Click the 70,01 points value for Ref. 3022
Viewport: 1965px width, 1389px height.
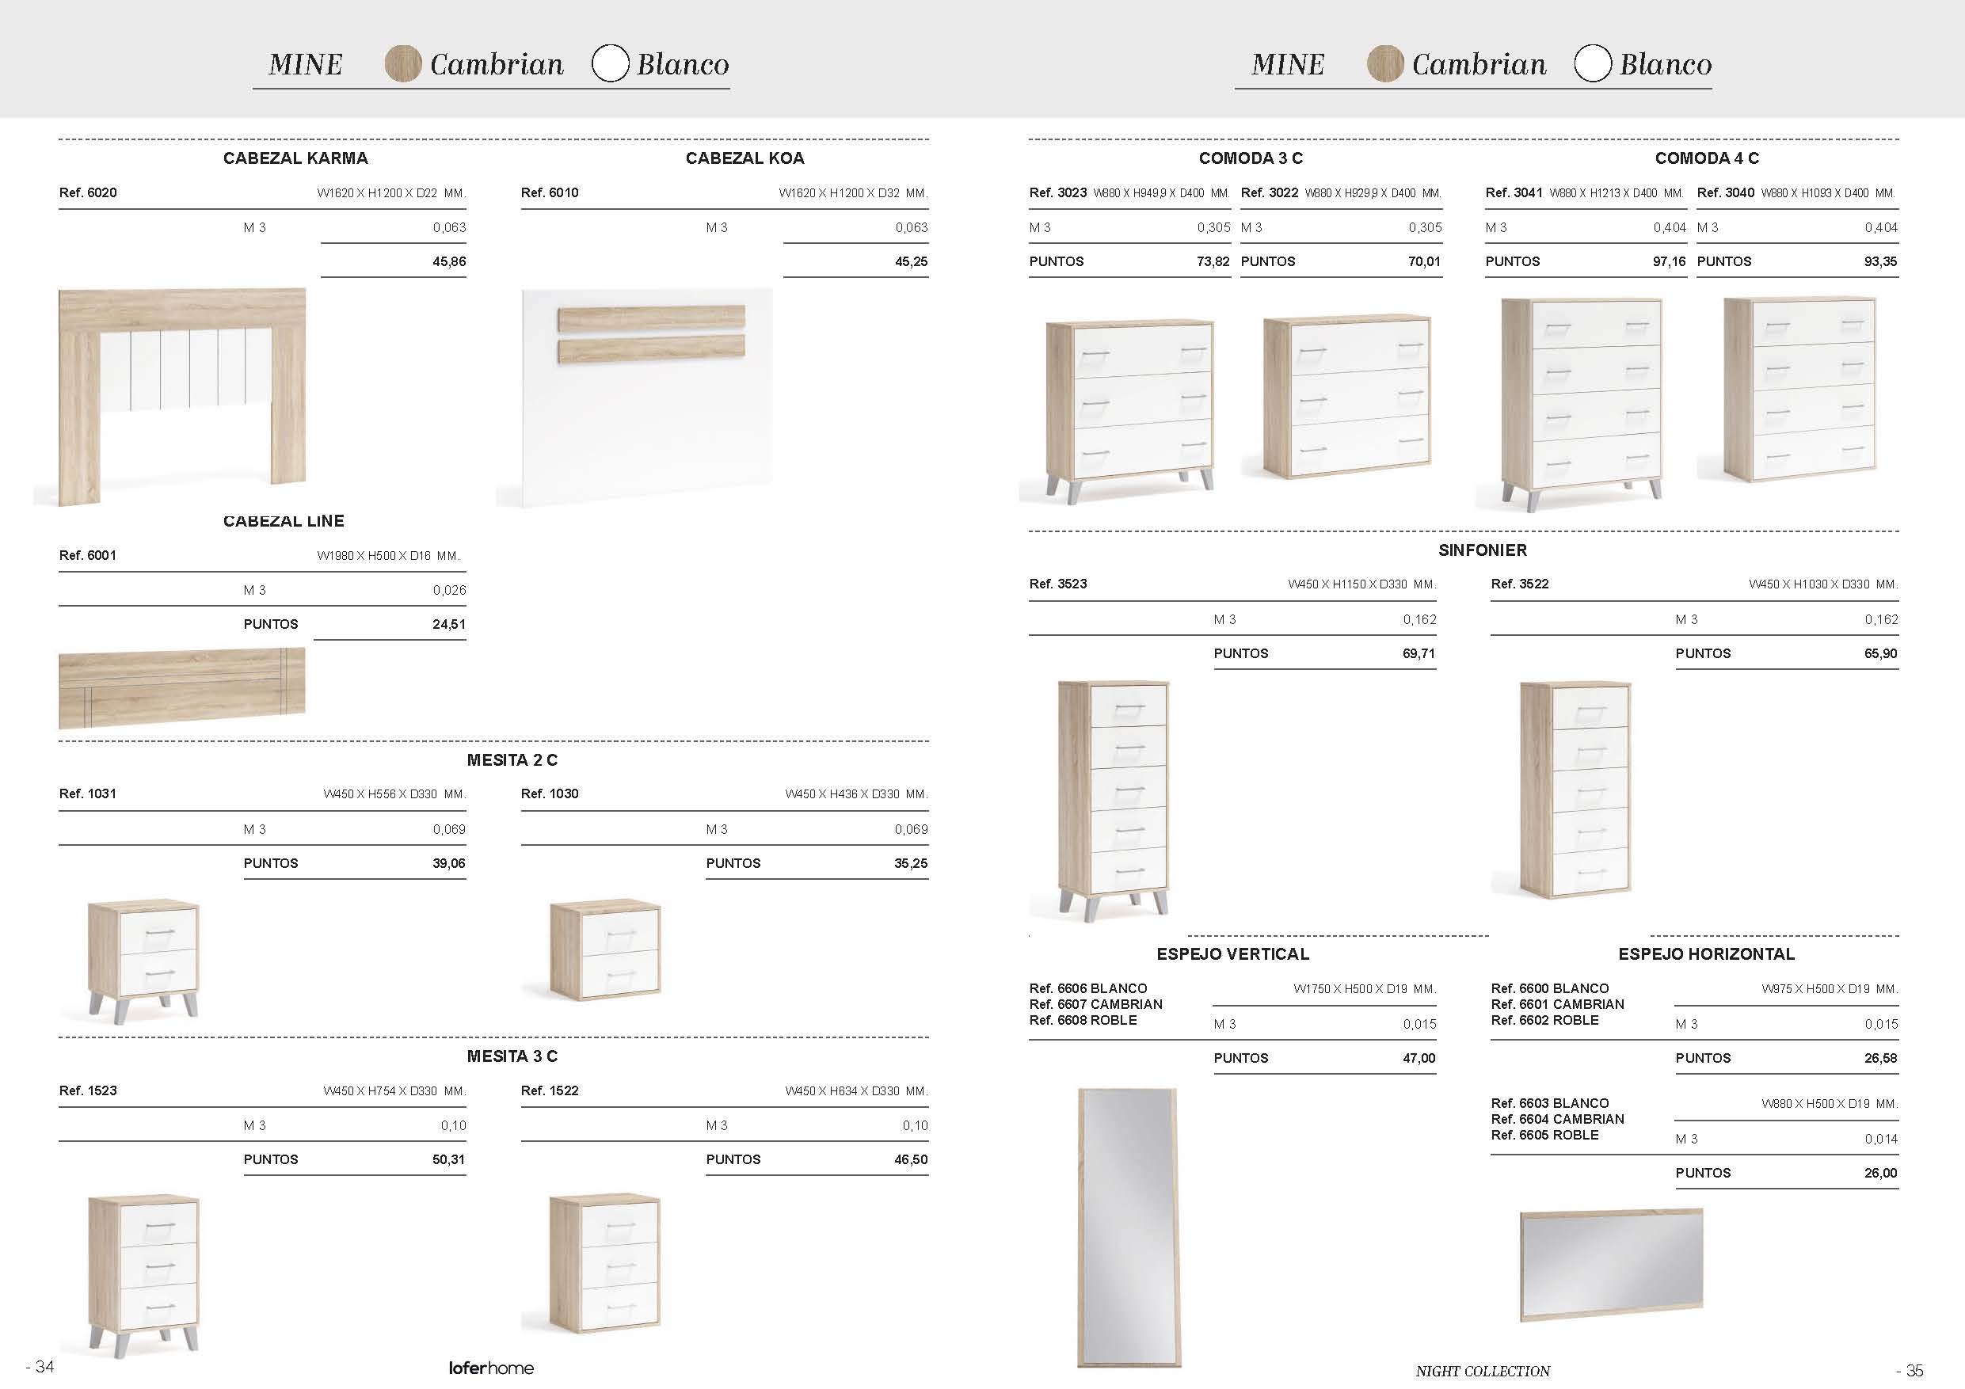[x=1425, y=262]
